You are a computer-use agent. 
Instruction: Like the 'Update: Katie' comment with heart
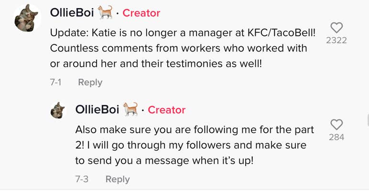(x=336, y=27)
